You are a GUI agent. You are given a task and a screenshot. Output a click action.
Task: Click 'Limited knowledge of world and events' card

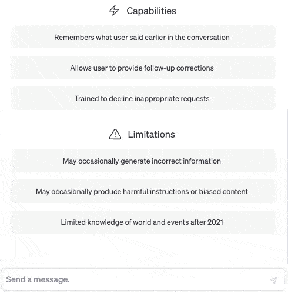[143, 222]
